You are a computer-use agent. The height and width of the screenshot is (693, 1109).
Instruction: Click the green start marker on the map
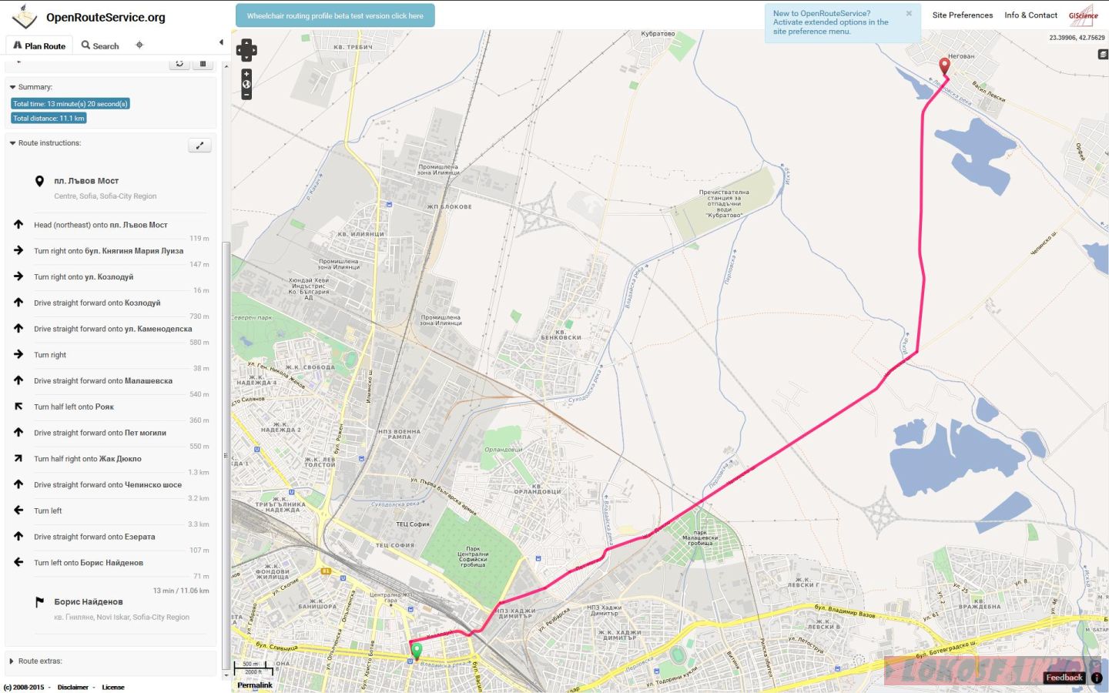coord(417,651)
